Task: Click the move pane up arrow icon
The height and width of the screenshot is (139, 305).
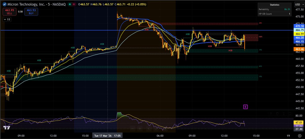Action: [x=271, y=114]
